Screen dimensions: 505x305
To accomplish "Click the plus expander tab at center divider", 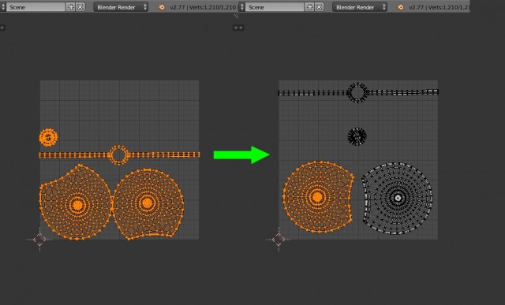I will (238, 28).
